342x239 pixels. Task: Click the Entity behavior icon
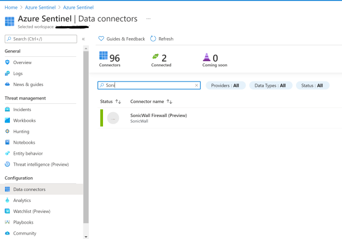point(8,153)
